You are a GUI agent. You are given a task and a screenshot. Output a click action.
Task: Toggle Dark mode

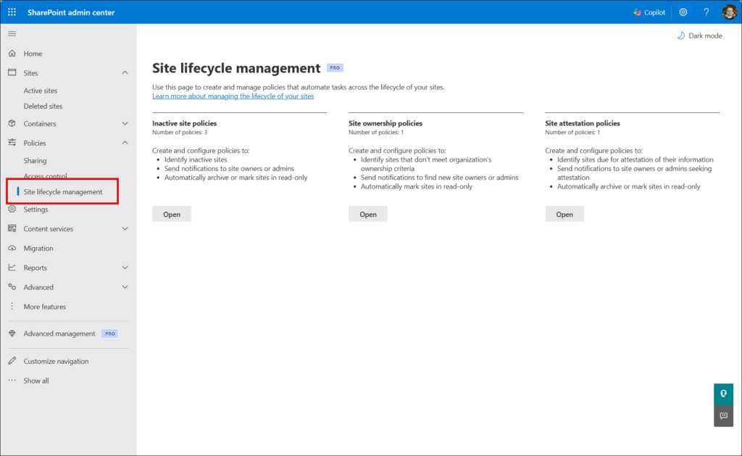pos(699,36)
